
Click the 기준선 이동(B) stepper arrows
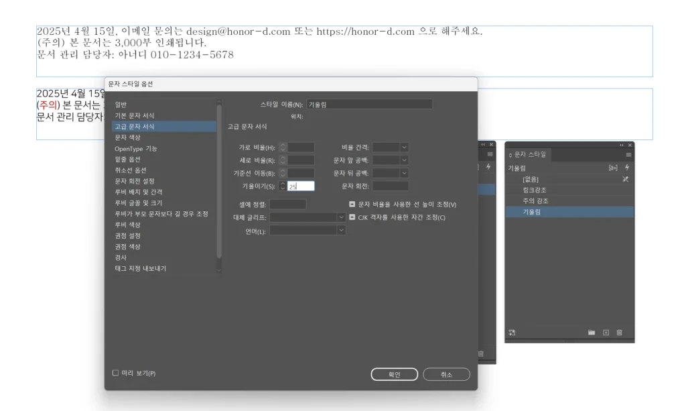tap(283, 174)
